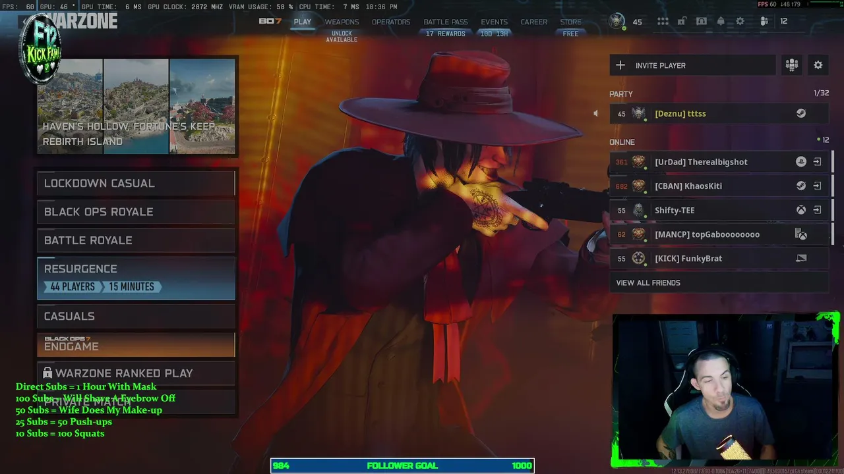Click the Unlock Available label under Weapons
This screenshot has width=844, height=474.
click(342, 36)
